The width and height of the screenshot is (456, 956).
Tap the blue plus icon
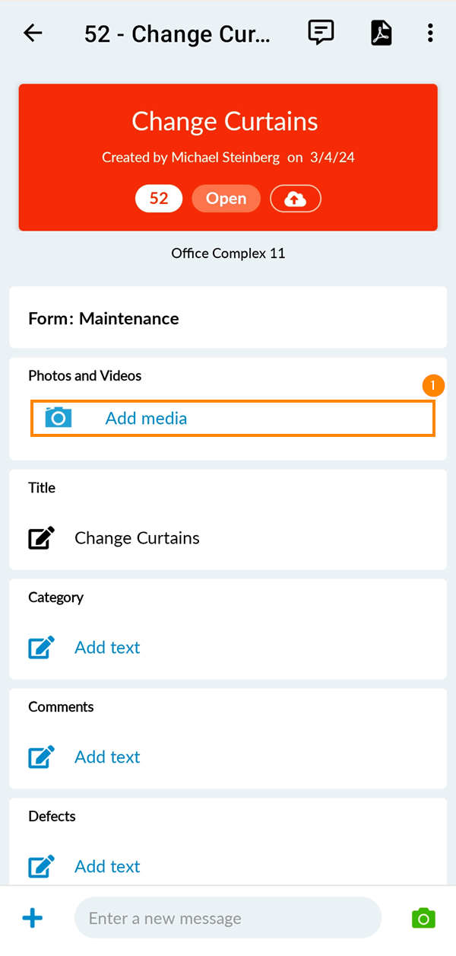[x=33, y=918]
